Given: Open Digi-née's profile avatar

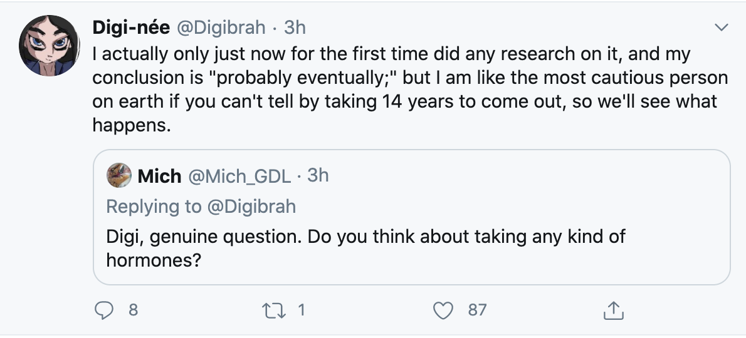Looking at the screenshot, I should [x=49, y=46].
